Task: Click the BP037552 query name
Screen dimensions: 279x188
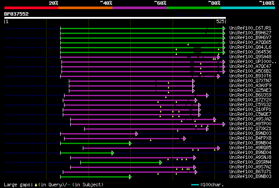Action: pos(17,14)
